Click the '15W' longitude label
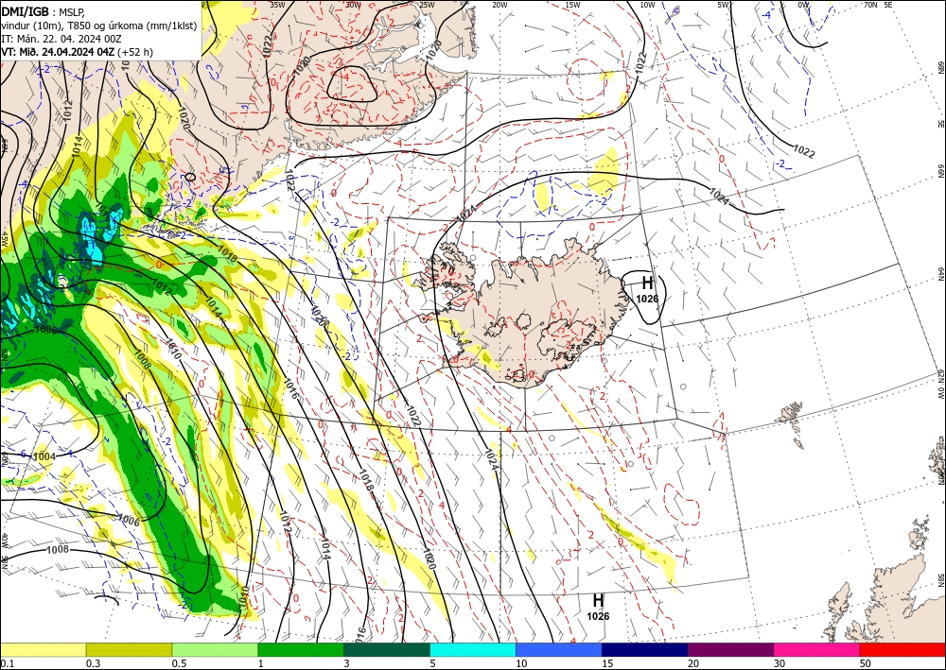The image size is (946, 670). [572, 5]
